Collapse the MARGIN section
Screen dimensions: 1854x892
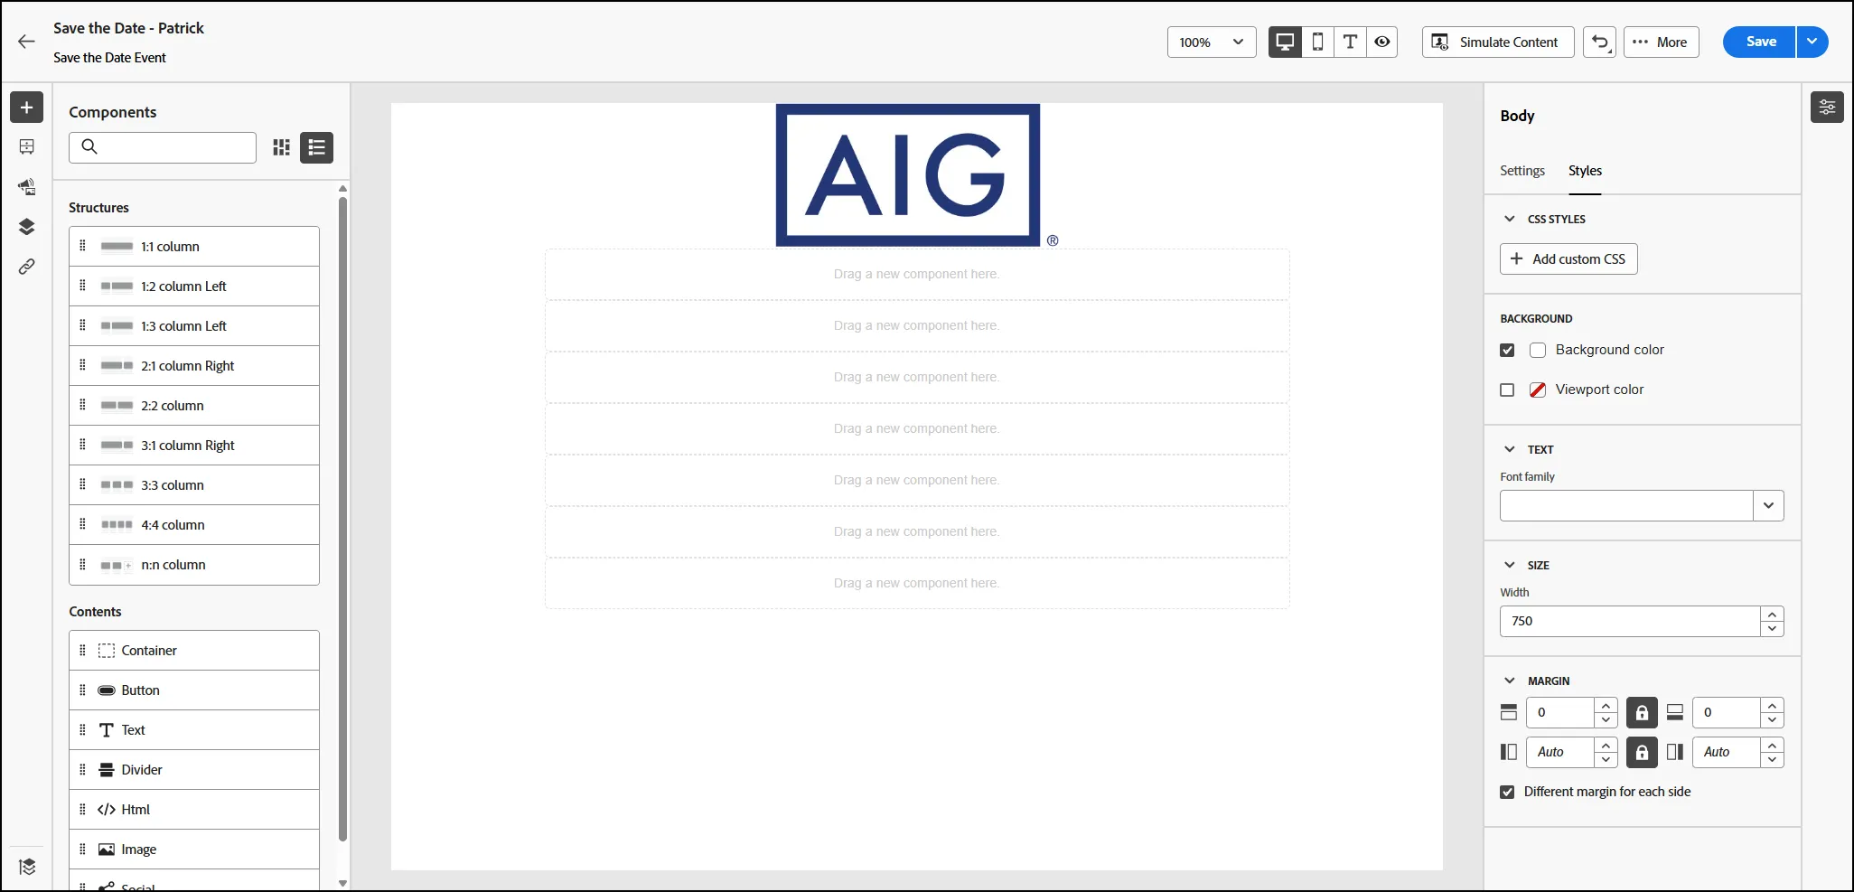(1509, 681)
